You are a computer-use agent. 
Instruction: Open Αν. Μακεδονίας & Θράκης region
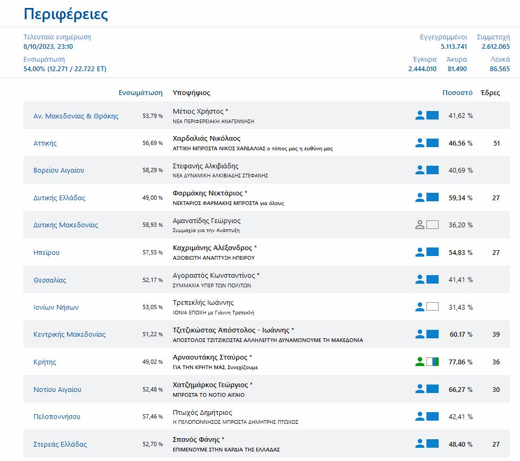[76, 116]
